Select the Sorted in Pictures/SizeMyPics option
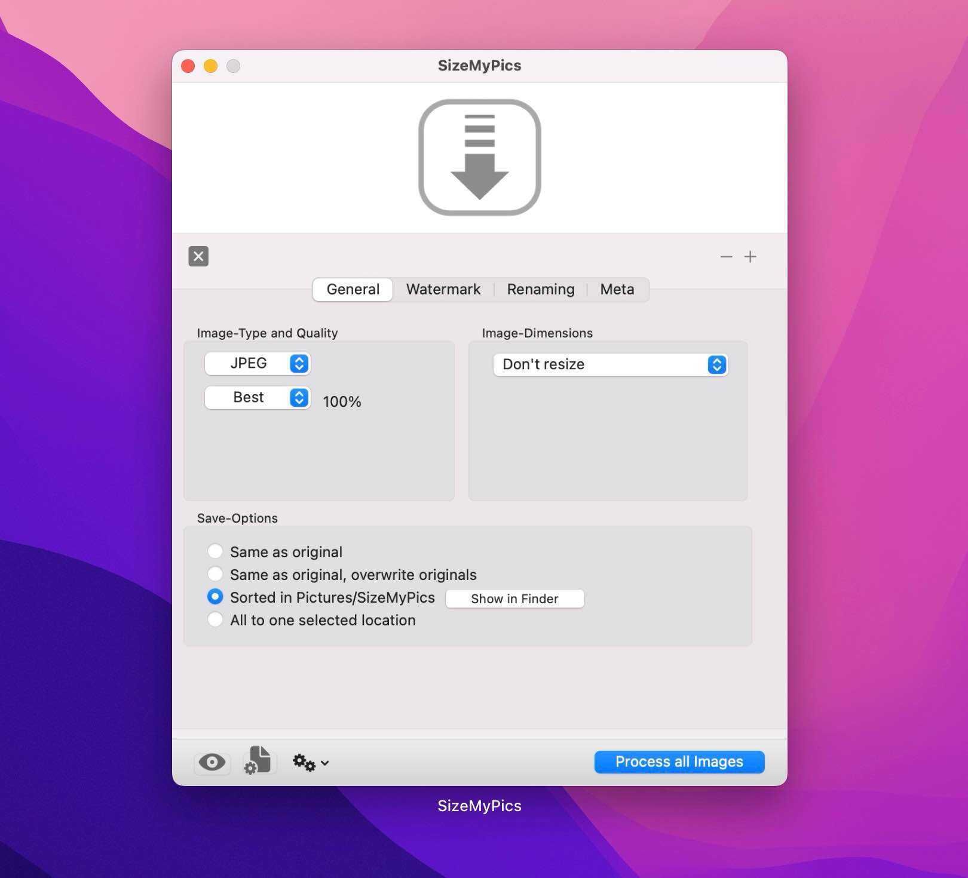 [x=215, y=597]
